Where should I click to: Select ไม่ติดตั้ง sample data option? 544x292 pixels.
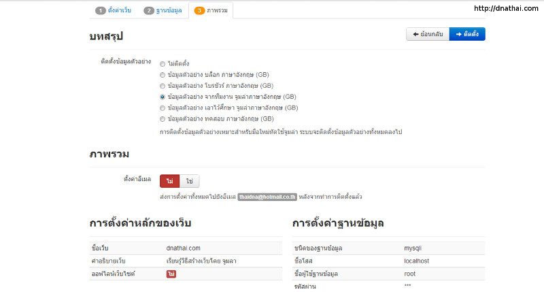point(162,64)
